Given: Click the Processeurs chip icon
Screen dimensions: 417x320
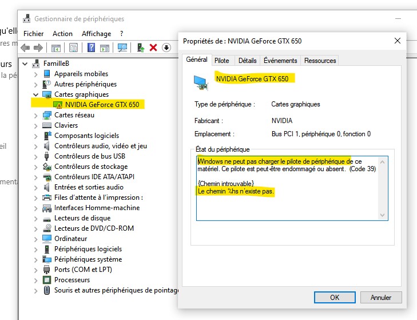Looking at the screenshot, I should [x=47, y=280].
